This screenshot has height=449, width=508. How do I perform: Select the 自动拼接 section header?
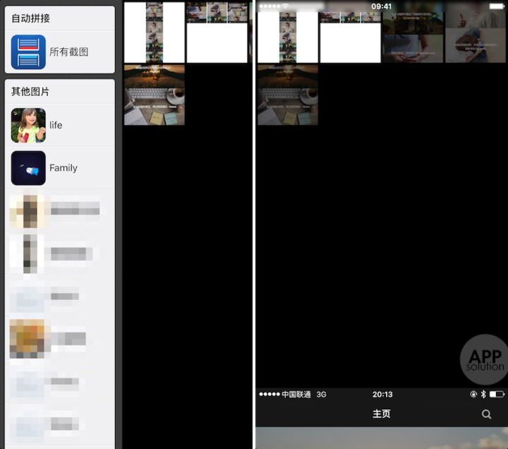pyautogui.click(x=31, y=18)
